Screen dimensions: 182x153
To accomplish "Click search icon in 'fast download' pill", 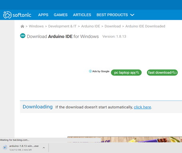I will click(x=174, y=72).
